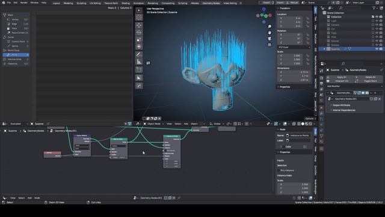This screenshot has width=385, height=217.
Task: Open the Object Mode dropdown
Action: tap(153, 124)
